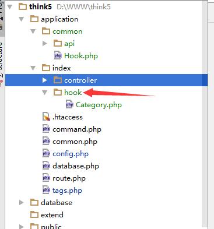Collapse the hook folder arrow
Image resolution: width=214 pixels, height=229 pixels.
[x=45, y=93]
